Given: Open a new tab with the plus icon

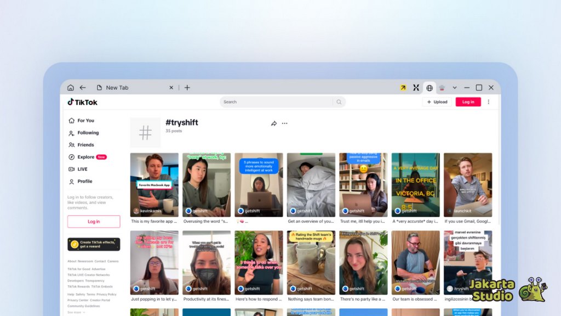Looking at the screenshot, I should [x=187, y=87].
